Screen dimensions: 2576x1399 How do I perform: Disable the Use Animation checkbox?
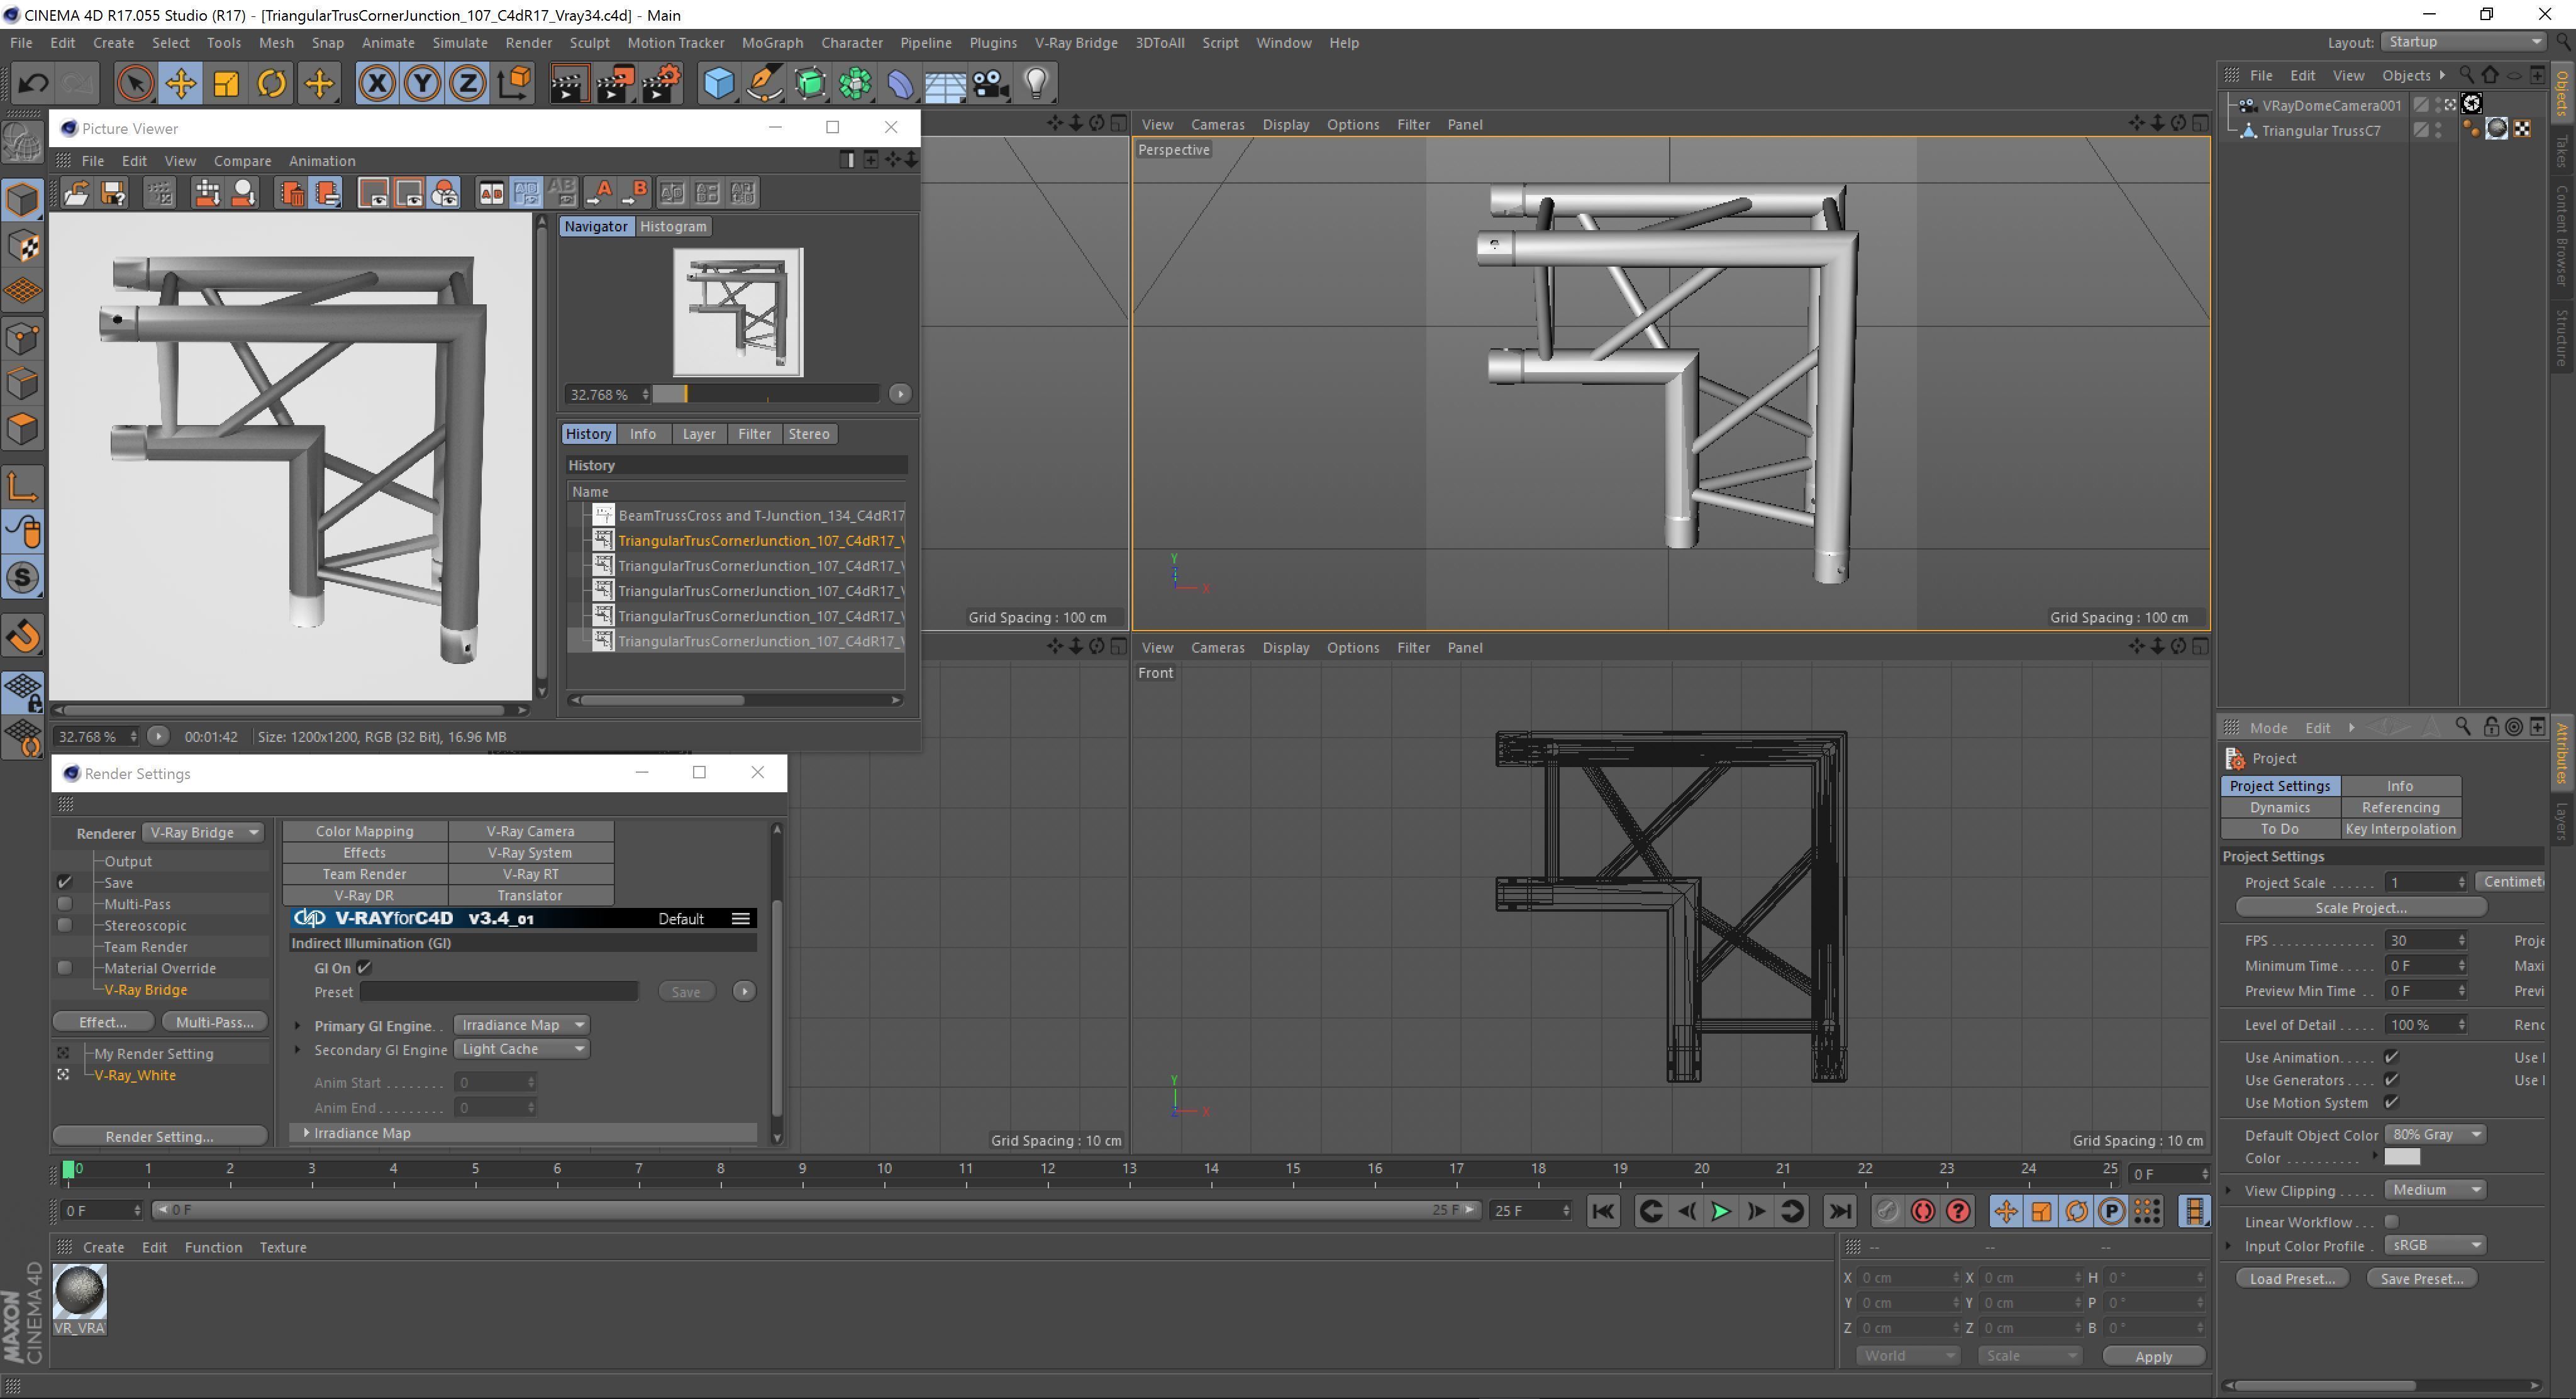click(2391, 1057)
